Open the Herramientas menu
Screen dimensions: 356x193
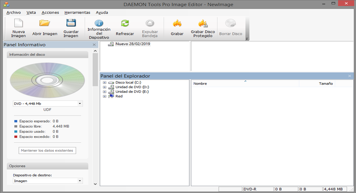point(77,13)
